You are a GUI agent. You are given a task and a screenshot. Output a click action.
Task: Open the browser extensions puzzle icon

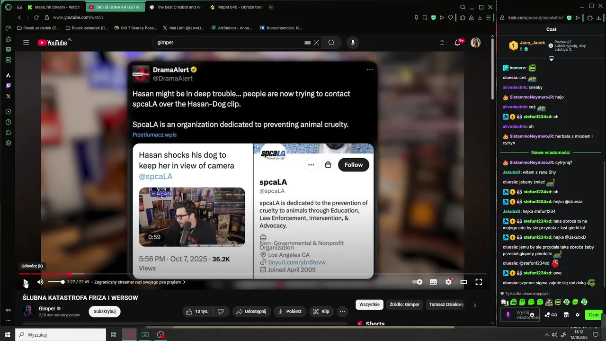463,18
